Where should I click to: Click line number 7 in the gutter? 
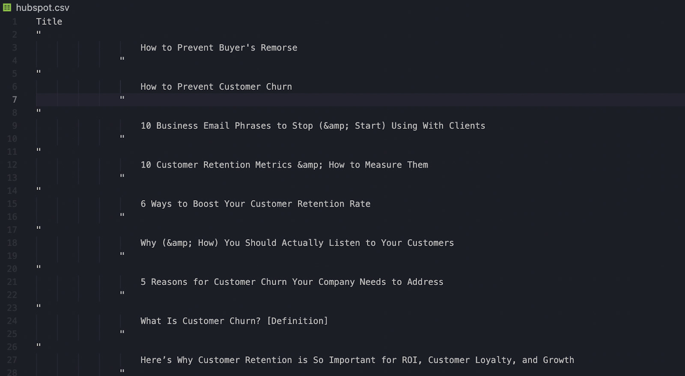tap(15, 100)
